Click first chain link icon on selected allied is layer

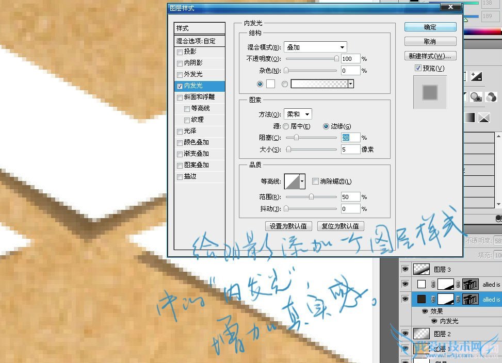click(433, 299)
